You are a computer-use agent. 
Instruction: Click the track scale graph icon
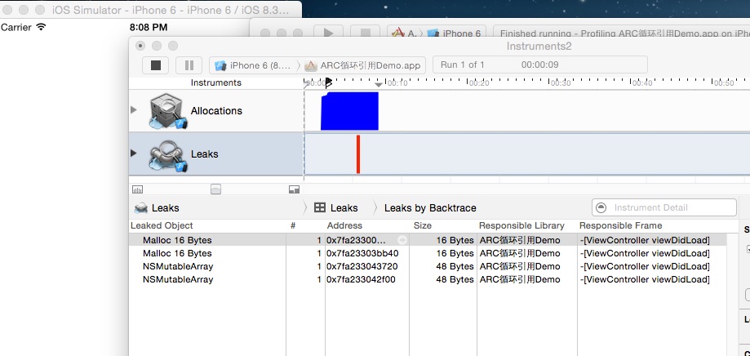(x=137, y=189)
